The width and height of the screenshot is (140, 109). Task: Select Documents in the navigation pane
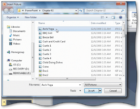(x=19, y=31)
